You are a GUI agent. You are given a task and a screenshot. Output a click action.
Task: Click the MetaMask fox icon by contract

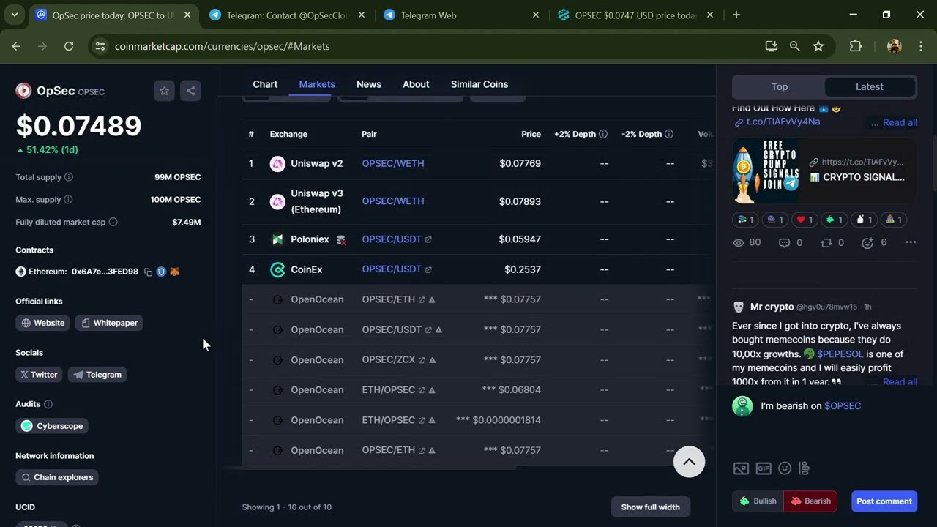(x=174, y=272)
